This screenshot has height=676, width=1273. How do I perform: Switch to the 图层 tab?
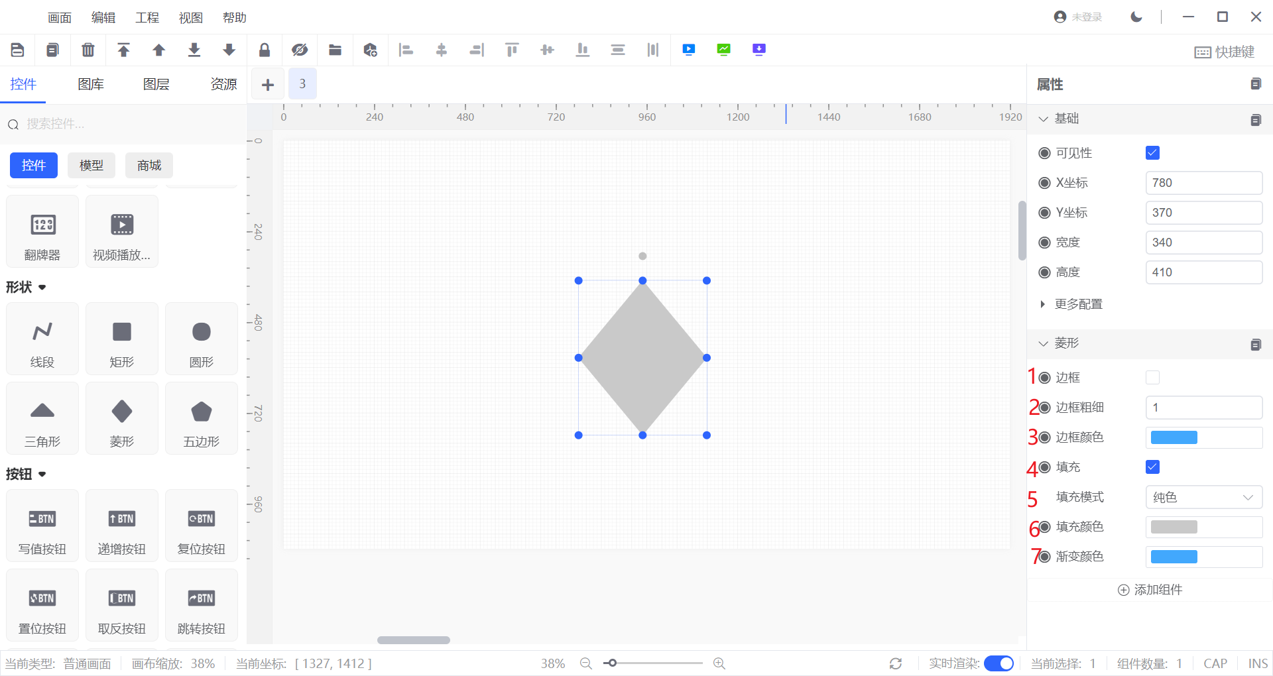tap(156, 84)
